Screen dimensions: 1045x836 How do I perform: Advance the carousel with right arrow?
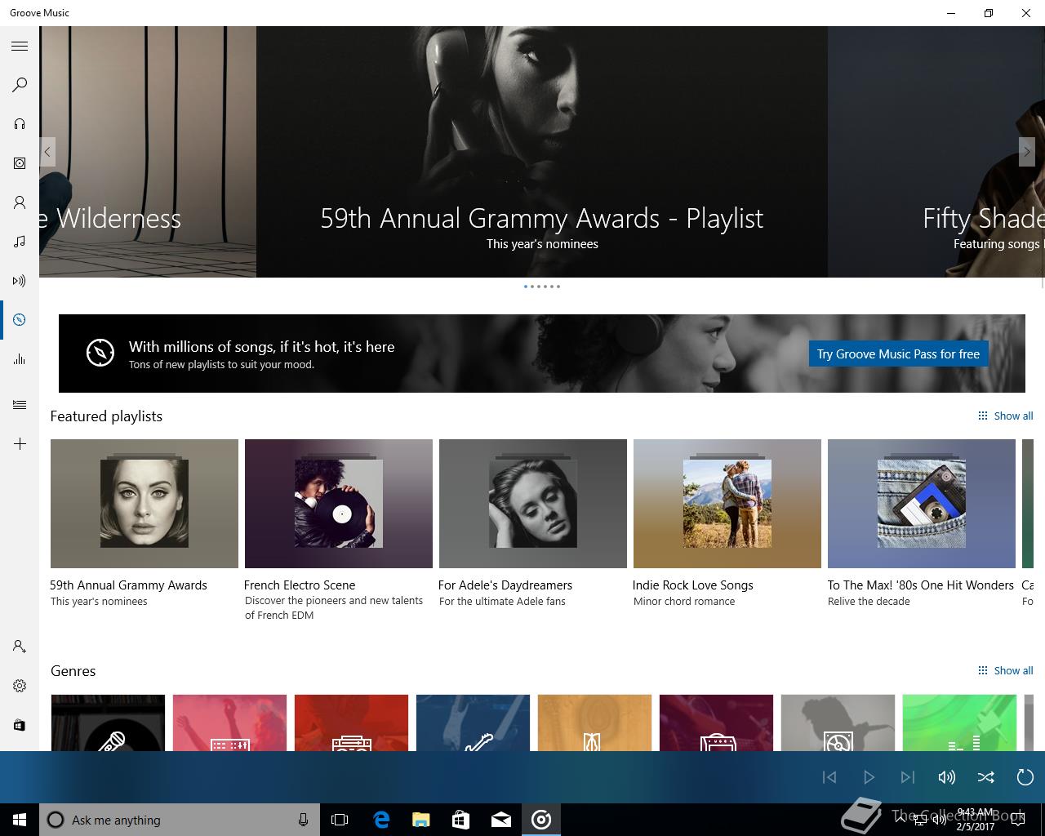tap(1027, 152)
